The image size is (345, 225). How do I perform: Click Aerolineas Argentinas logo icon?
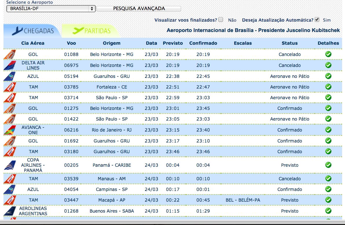(x=10, y=211)
